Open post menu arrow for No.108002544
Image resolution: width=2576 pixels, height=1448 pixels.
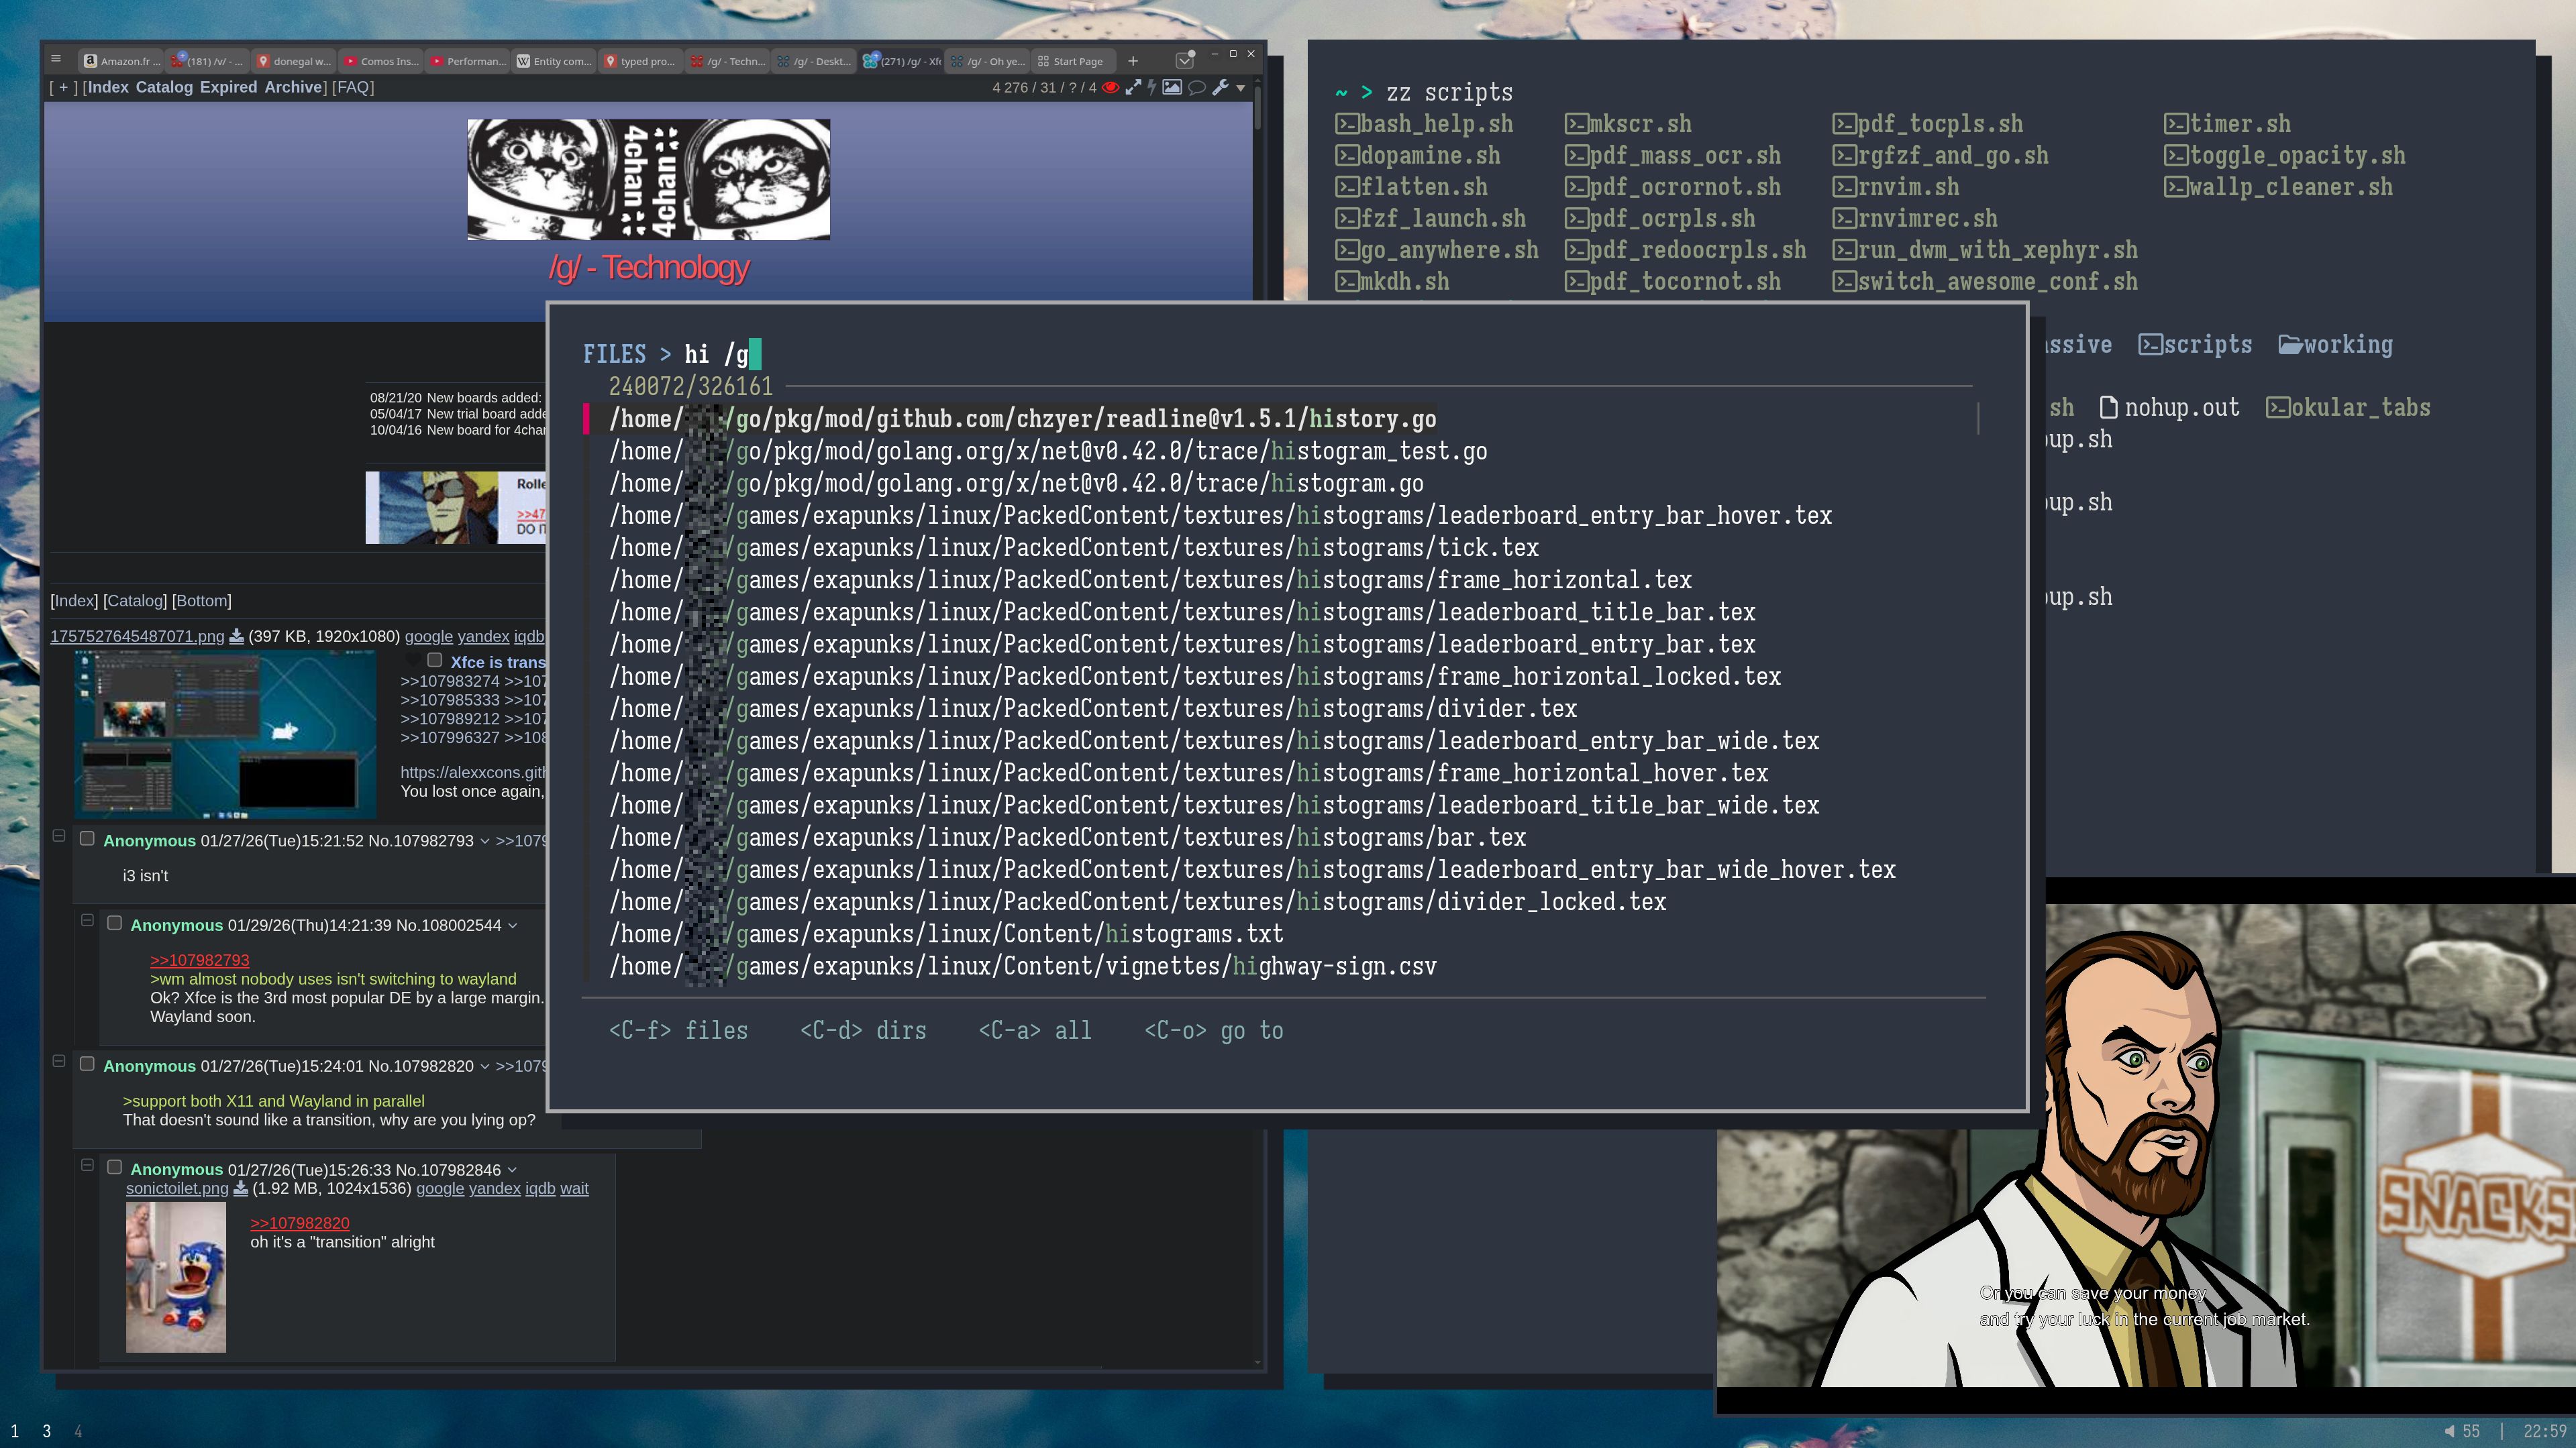coord(513,926)
